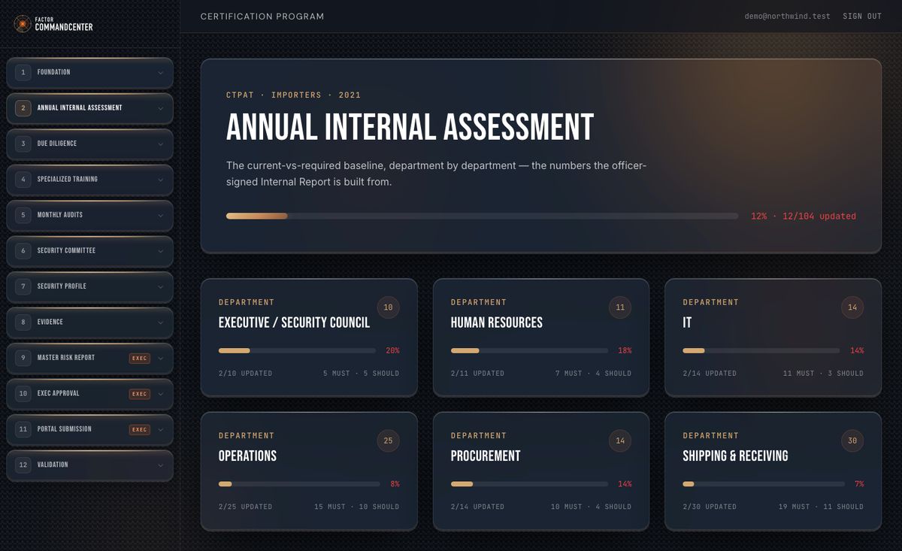Expand the Annual Internal Assessment chevron
Screen dimensions: 902x551
pos(161,108)
